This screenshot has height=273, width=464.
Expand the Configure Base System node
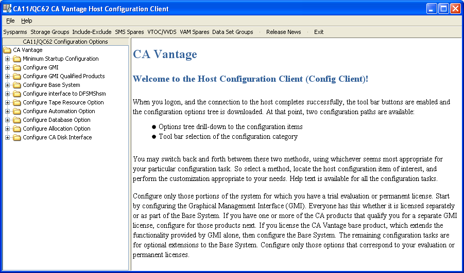pyautogui.click(x=7, y=85)
